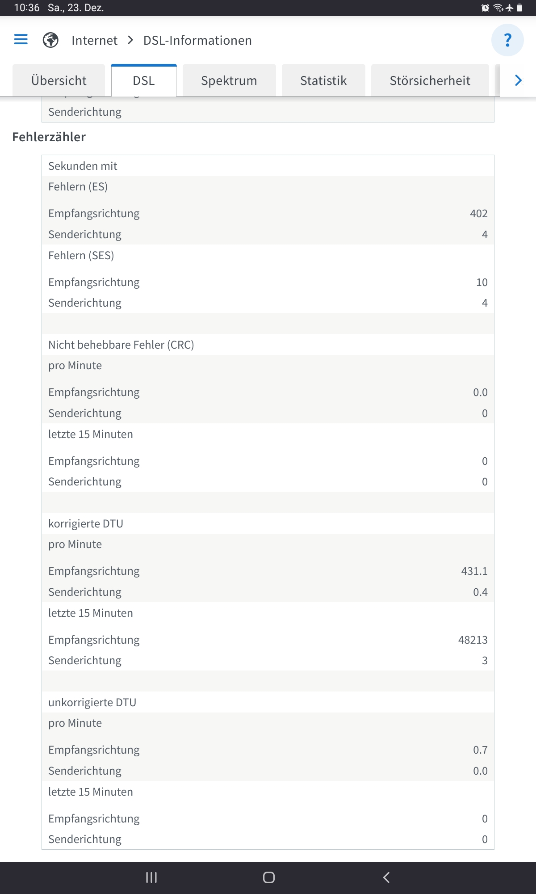
Task: Open the Statistik tab
Action: click(x=323, y=80)
